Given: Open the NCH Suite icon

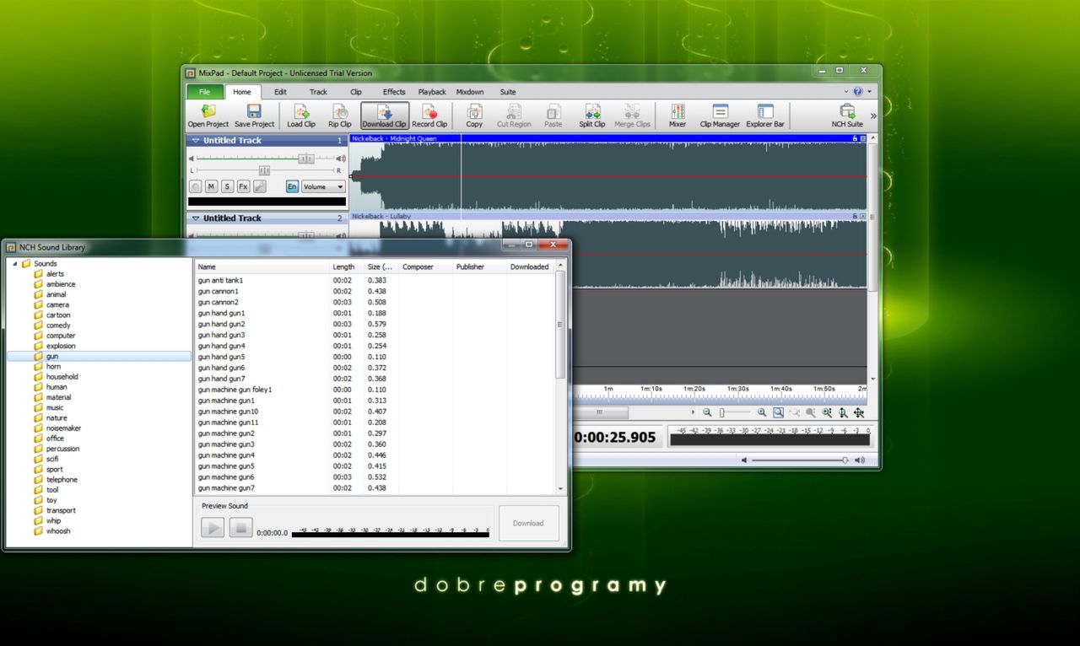Looking at the screenshot, I should coord(847,111).
